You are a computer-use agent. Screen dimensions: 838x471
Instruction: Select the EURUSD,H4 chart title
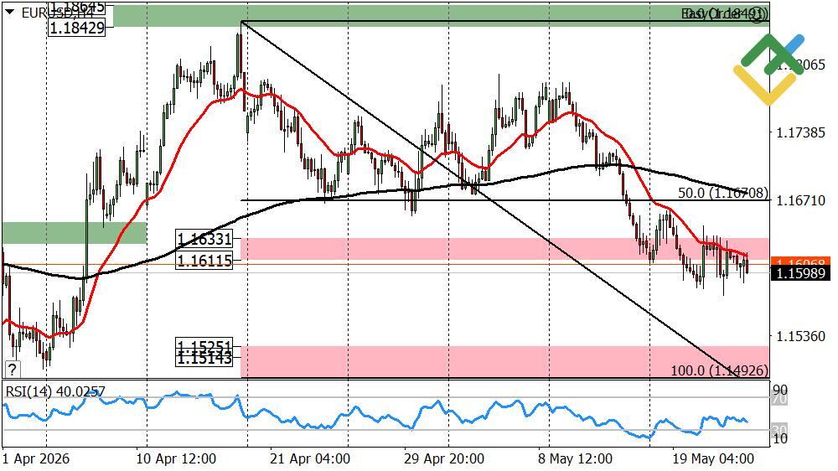click(x=57, y=13)
